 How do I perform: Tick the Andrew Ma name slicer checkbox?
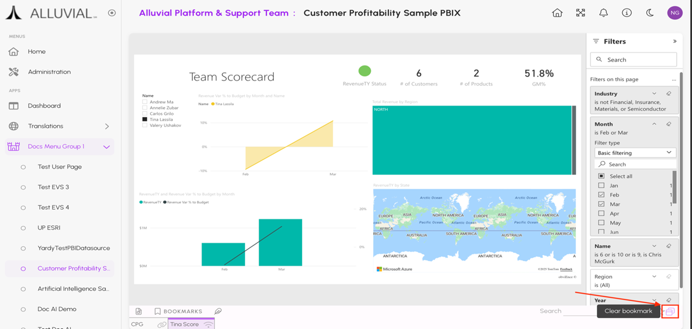pyautogui.click(x=145, y=102)
